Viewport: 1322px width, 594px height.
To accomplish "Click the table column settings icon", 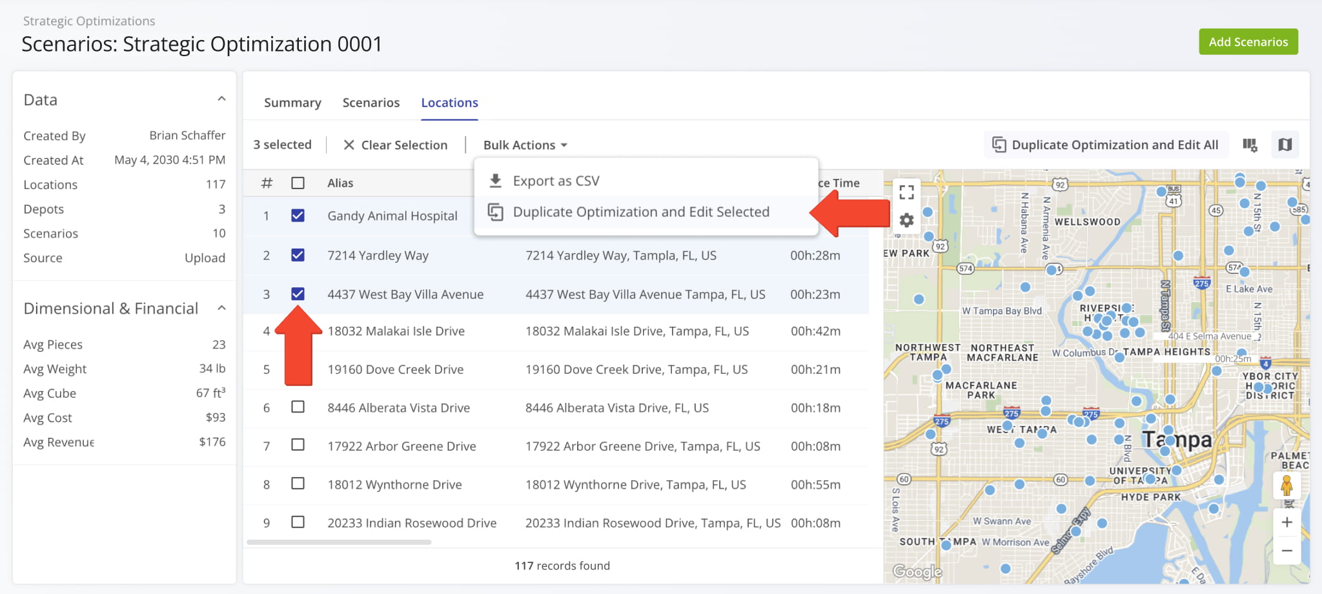I will [x=1250, y=145].
